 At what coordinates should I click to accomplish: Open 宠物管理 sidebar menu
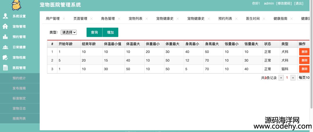20,27
